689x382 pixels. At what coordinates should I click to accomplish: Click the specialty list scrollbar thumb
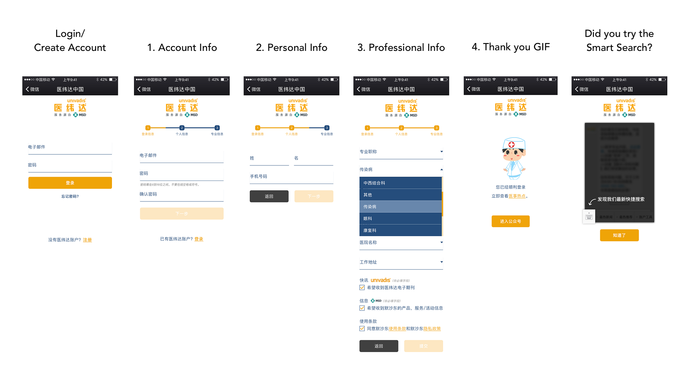pos(442,204)
